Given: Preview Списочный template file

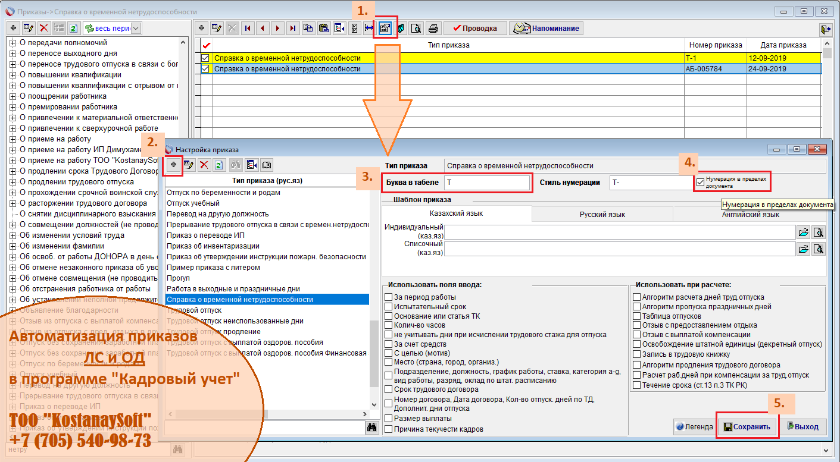Looking at the screenshot, I should 819,249.
